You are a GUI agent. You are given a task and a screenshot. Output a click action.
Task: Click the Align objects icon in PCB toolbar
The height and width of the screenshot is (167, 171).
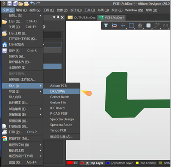pos(140,25)
